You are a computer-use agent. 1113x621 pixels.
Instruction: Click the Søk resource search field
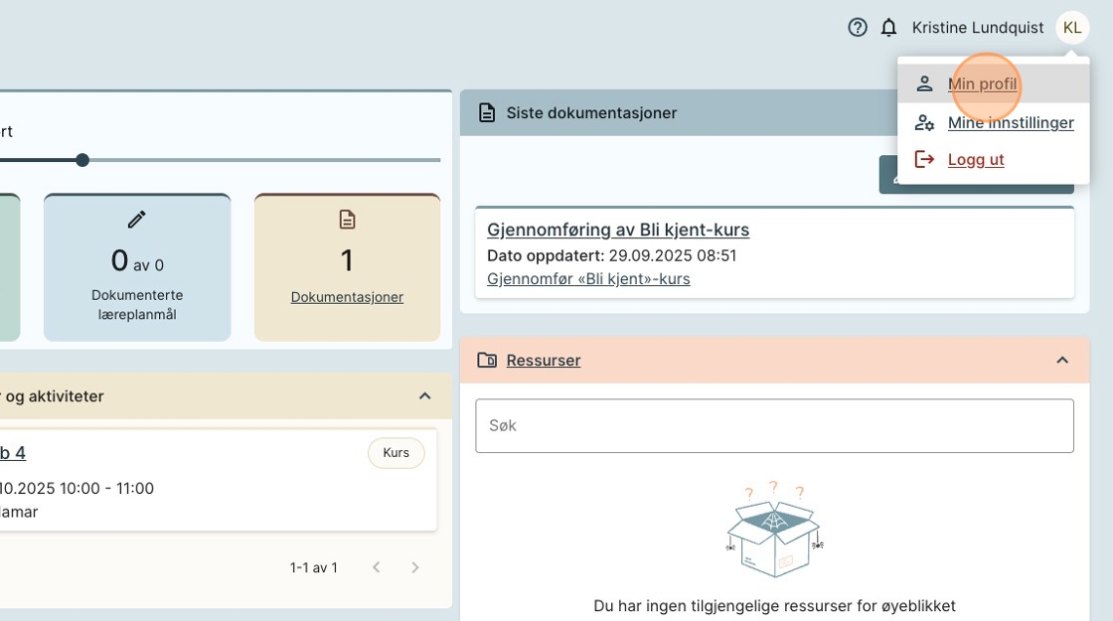tap(774, 425)
